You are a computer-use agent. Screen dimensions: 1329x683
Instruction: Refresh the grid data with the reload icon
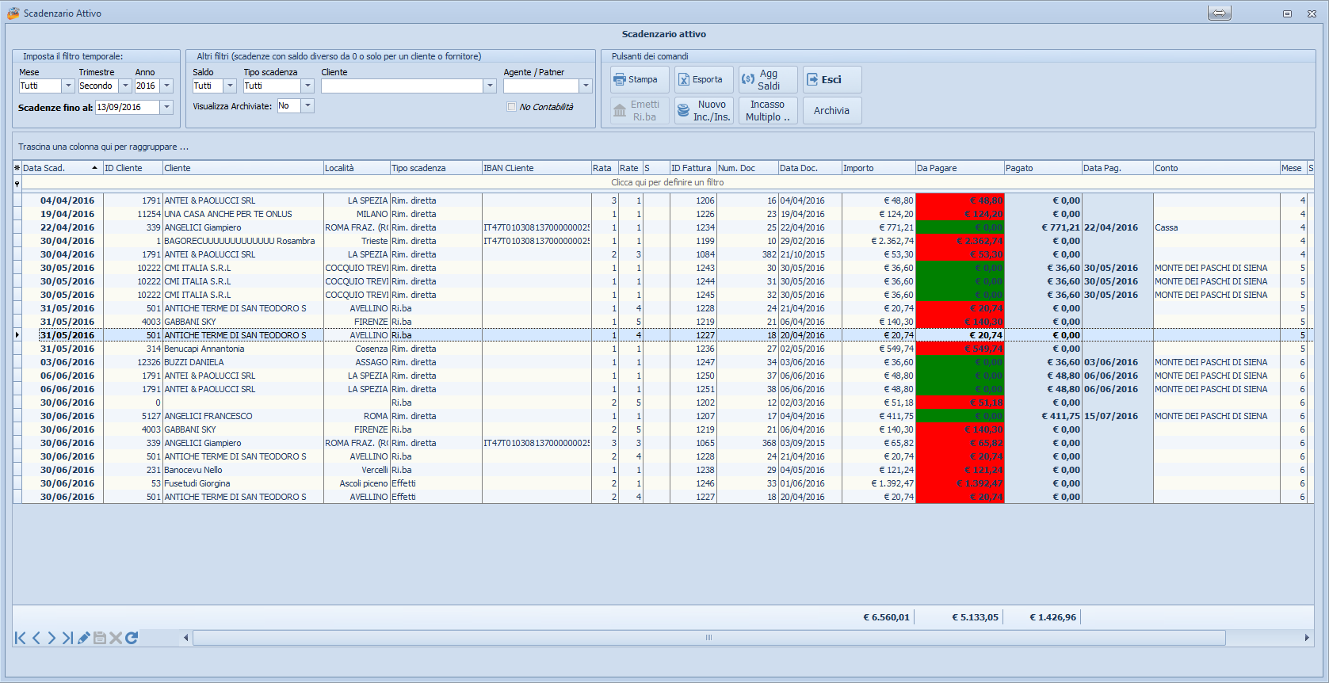point(132,638)
